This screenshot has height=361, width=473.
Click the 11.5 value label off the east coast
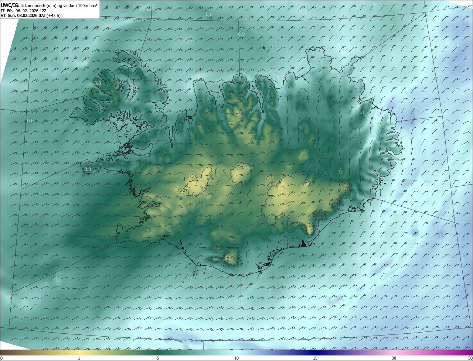click(x=413, y=117)
